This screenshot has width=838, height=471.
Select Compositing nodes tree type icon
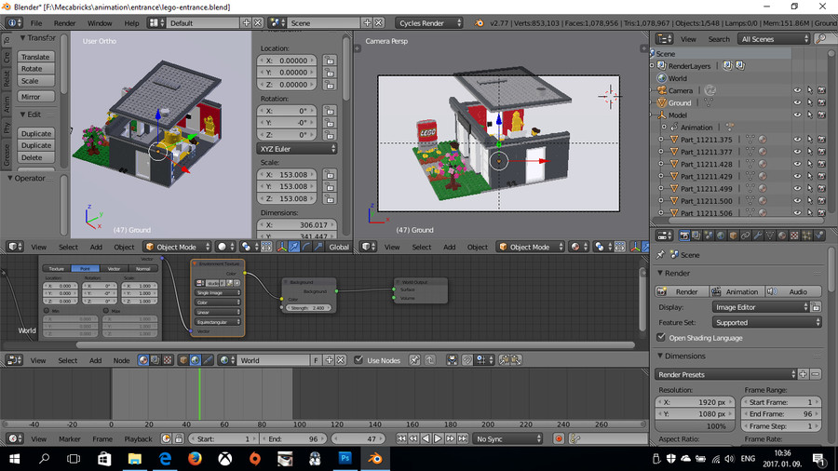coord(155,360)
